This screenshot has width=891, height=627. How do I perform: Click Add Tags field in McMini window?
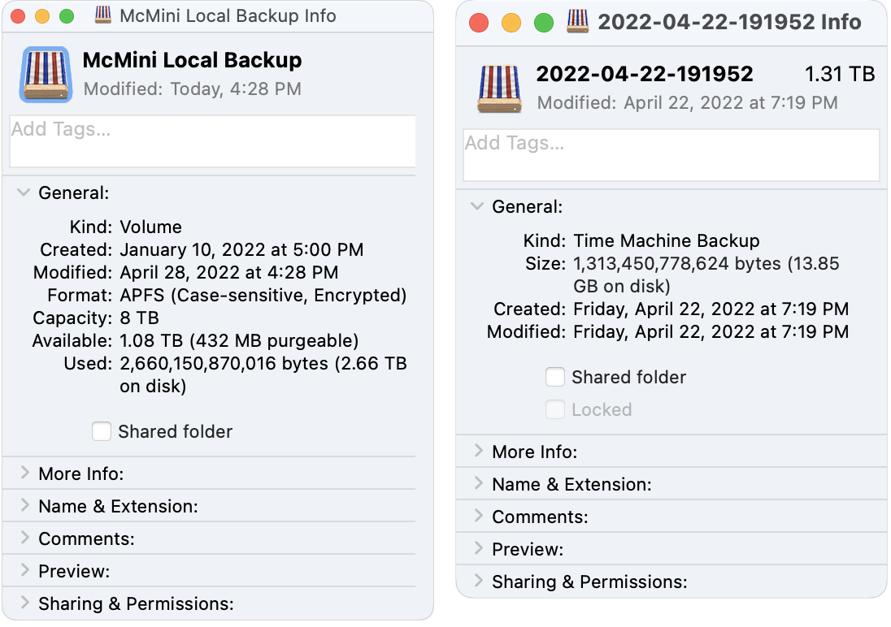coord(212,141)
